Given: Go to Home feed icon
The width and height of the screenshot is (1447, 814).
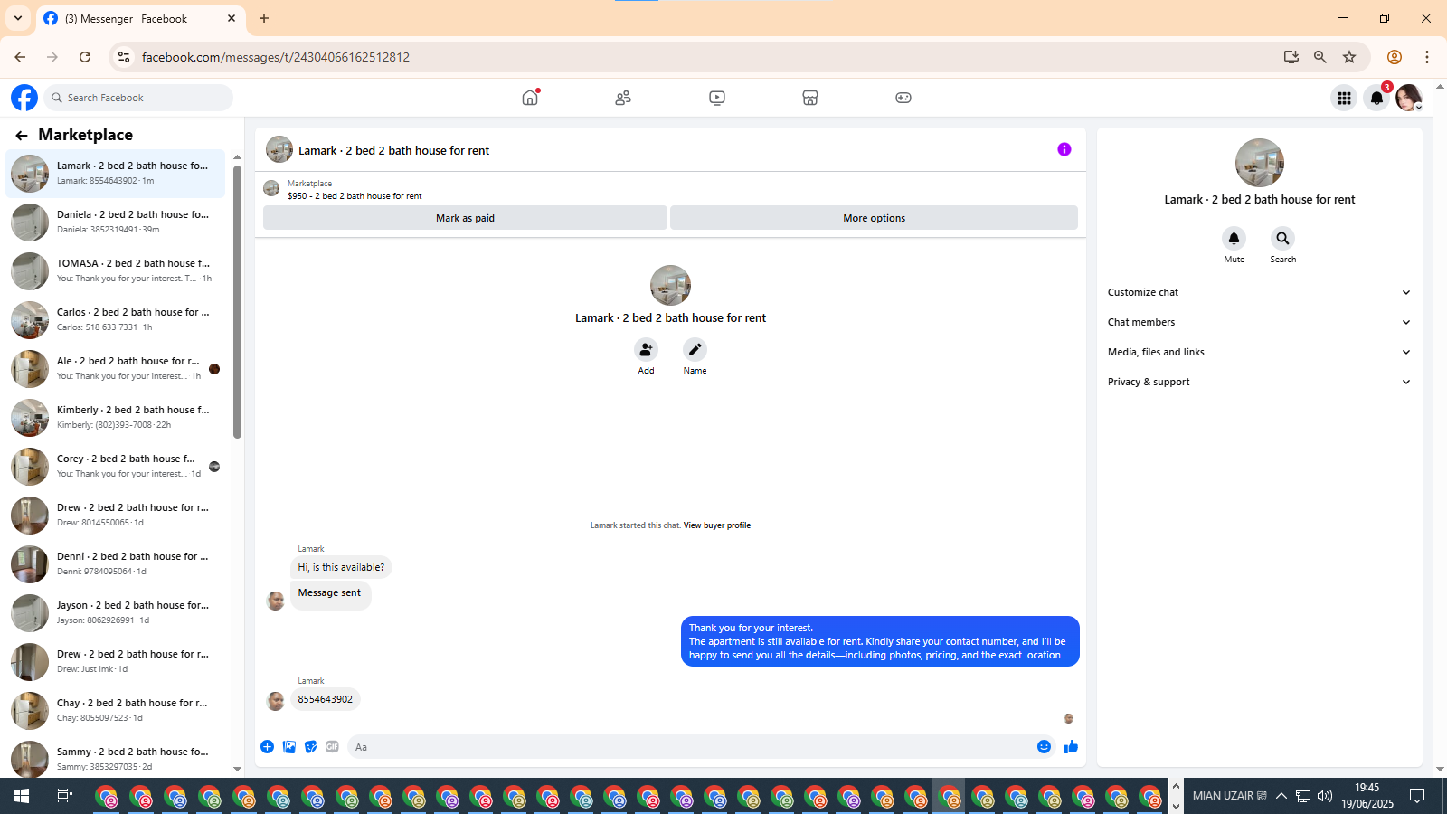Looking at the screenshot, I should pos(530,98).
